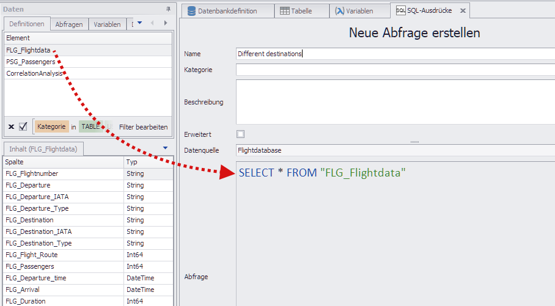Image resolution: width=555 pixels, height=306 pixels.
Task: Switch to the Abfragen tab
Action: (x=69, y=24)
